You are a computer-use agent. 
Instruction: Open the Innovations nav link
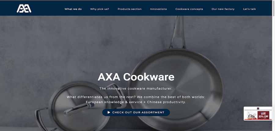(159, 9)
